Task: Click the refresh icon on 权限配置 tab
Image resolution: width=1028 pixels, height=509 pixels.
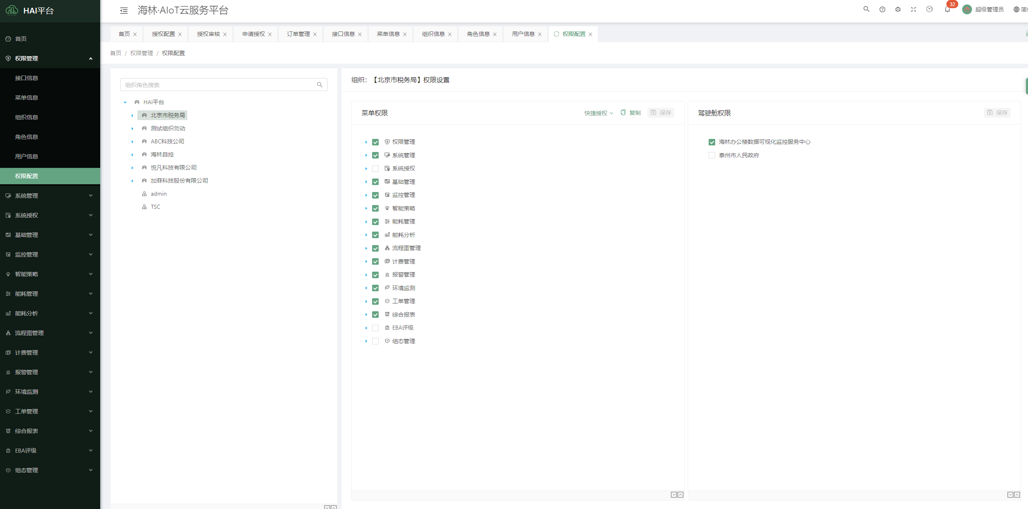Action: click(557, 34)
